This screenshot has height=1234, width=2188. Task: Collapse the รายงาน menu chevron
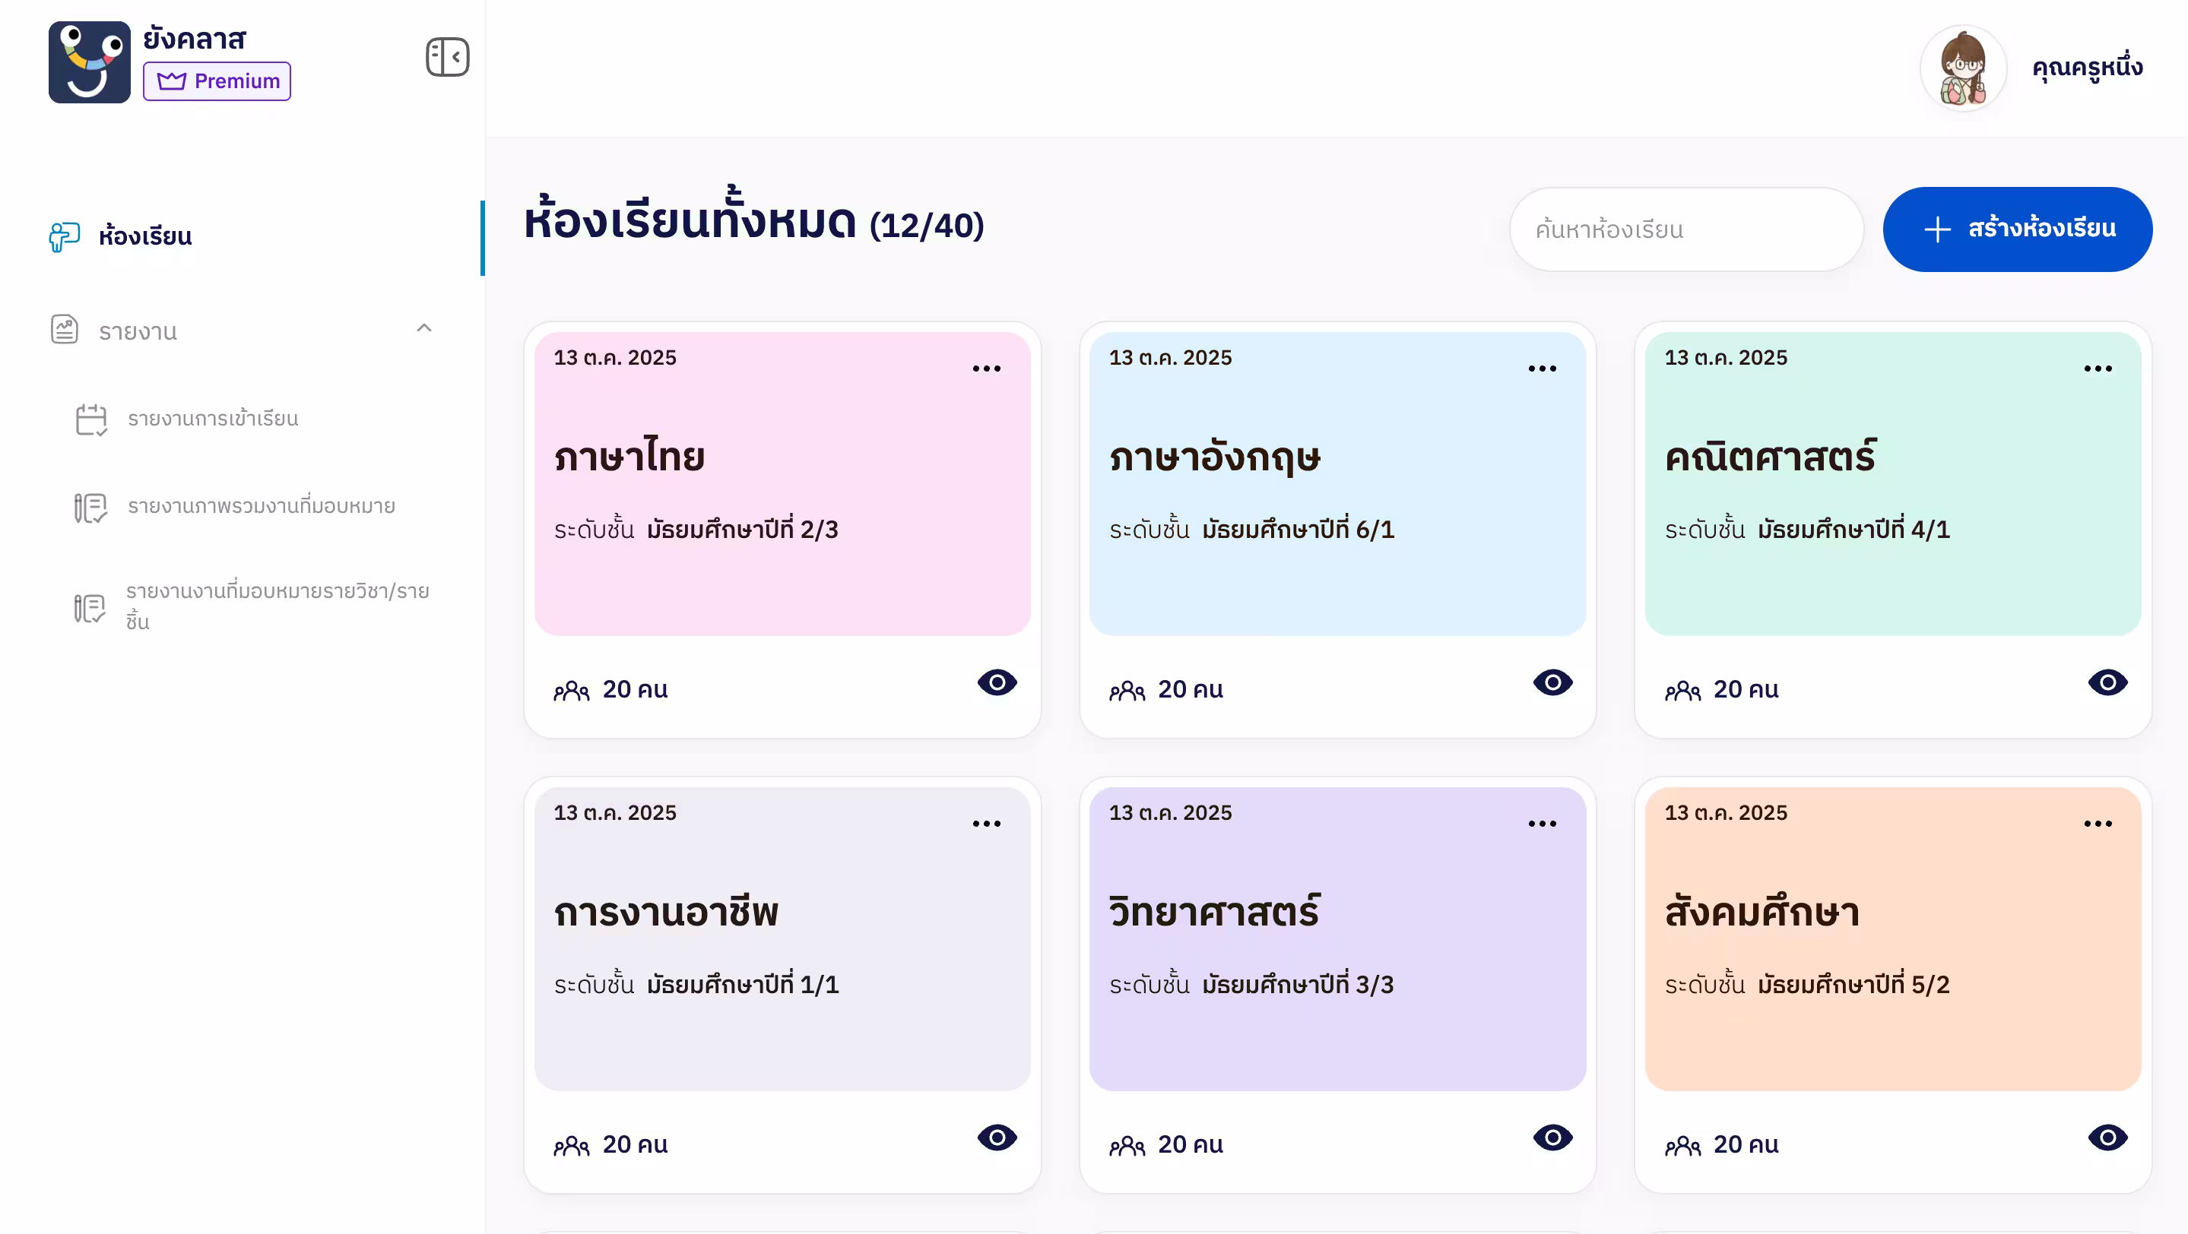424,328
